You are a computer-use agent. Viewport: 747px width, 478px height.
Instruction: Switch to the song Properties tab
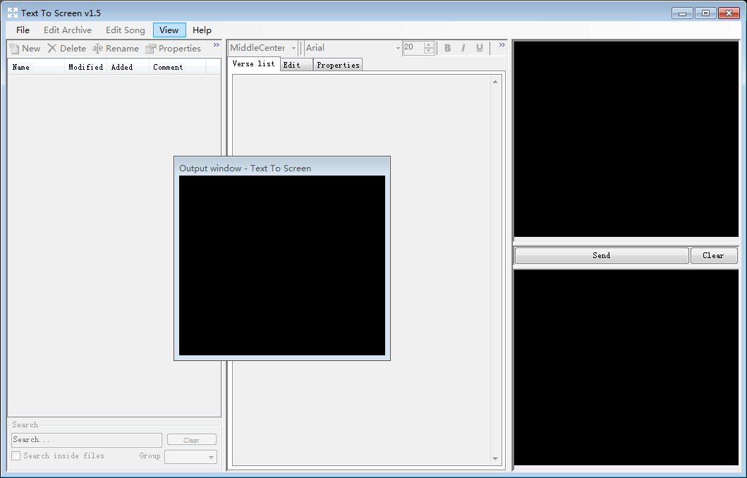click(338, 65)
